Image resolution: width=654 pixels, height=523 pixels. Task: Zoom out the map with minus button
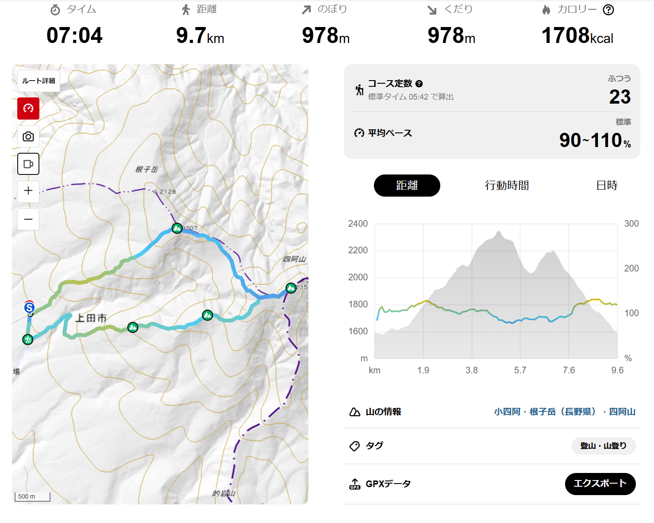tap(28, 219)
